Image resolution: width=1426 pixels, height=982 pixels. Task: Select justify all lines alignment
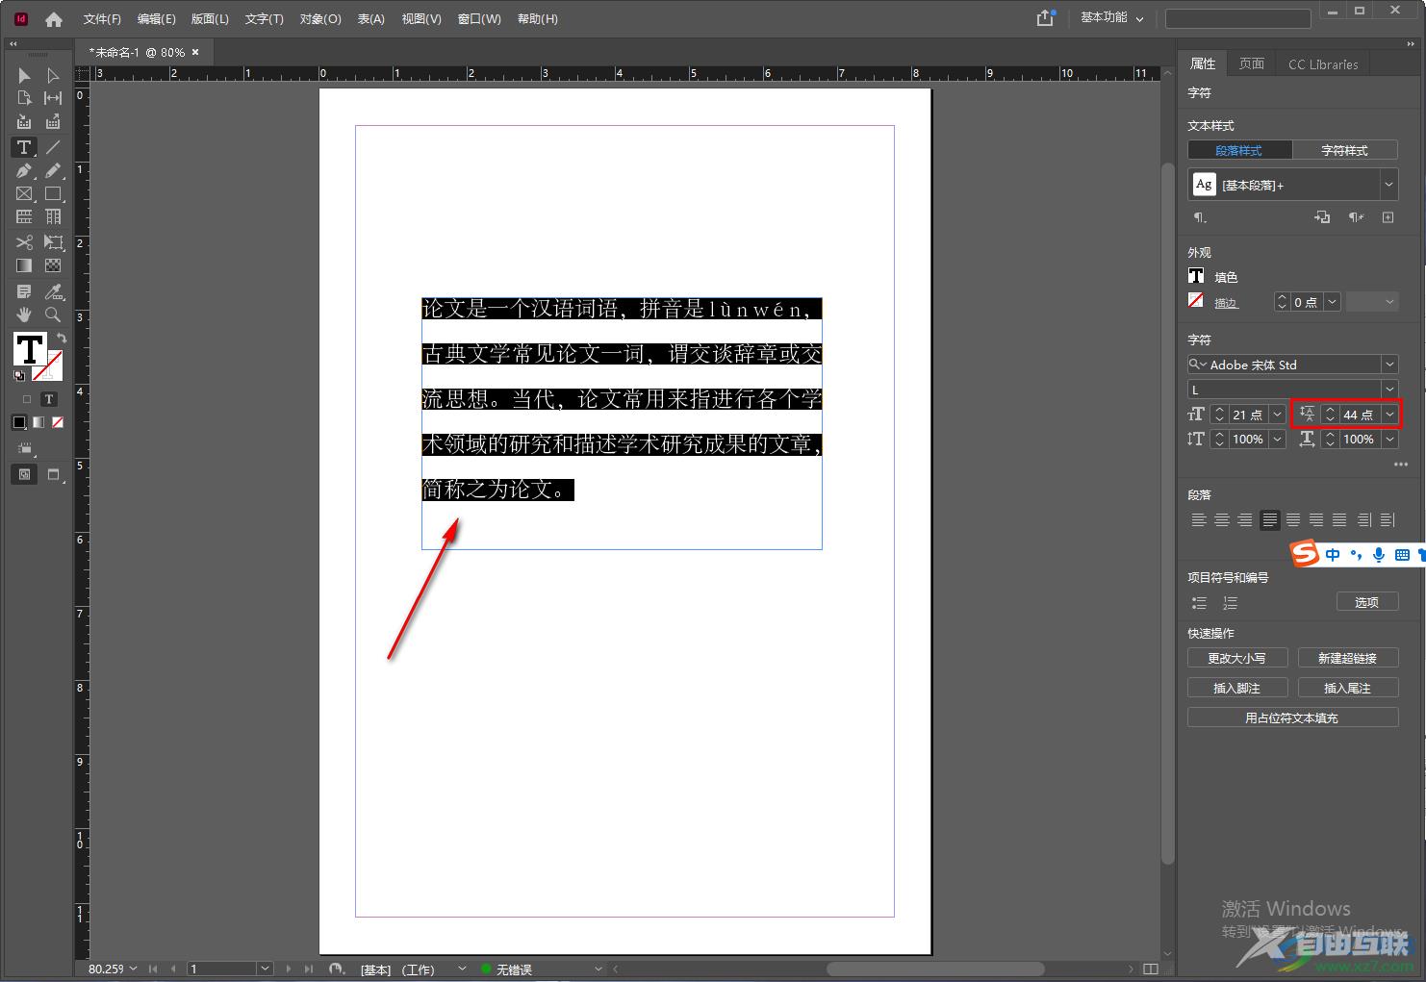pos(1339,520)
